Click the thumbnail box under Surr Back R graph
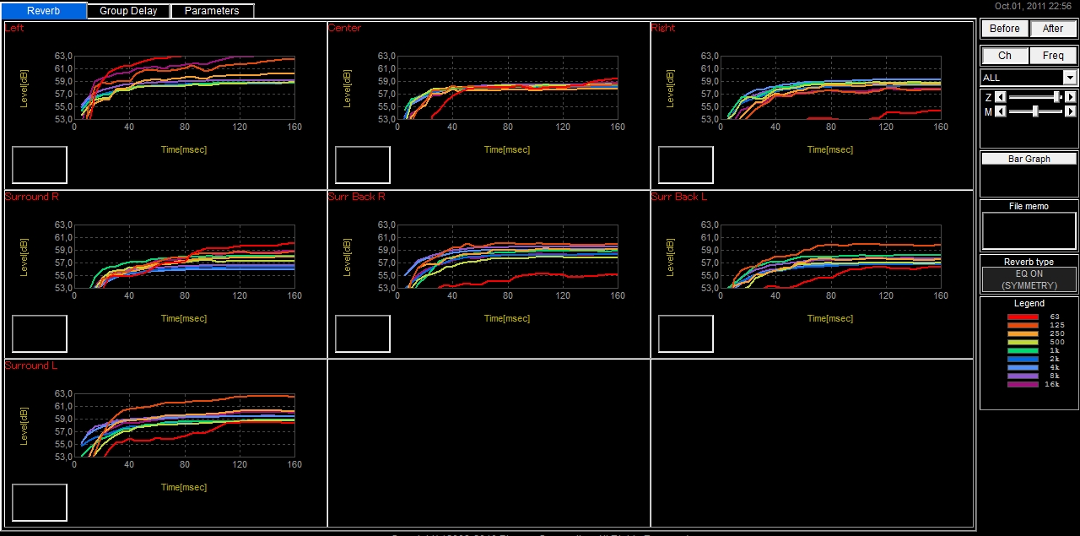Screen dimensions: 1080x536 pyautogui.click(x=362, y=333)
